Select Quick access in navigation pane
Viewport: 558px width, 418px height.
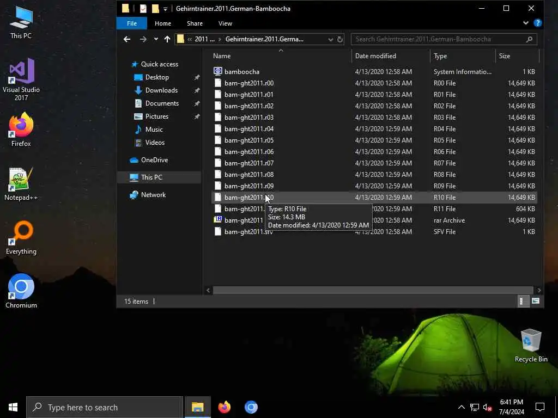[160, 64]
